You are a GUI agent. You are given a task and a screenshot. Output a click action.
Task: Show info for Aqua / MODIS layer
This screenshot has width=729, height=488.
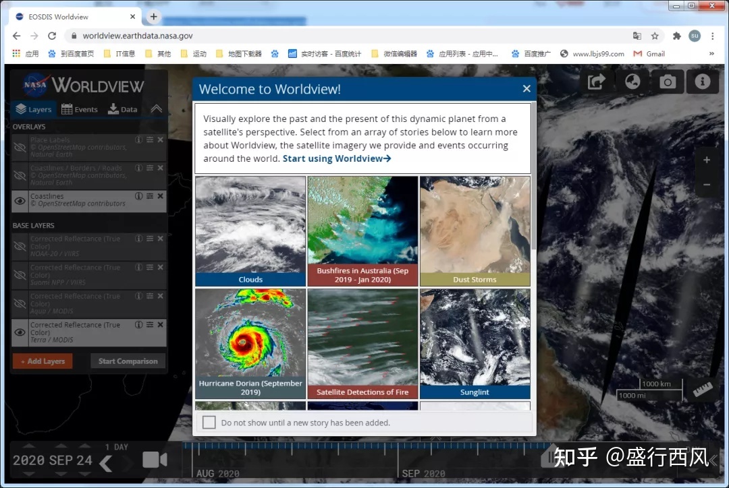point(138,296)
